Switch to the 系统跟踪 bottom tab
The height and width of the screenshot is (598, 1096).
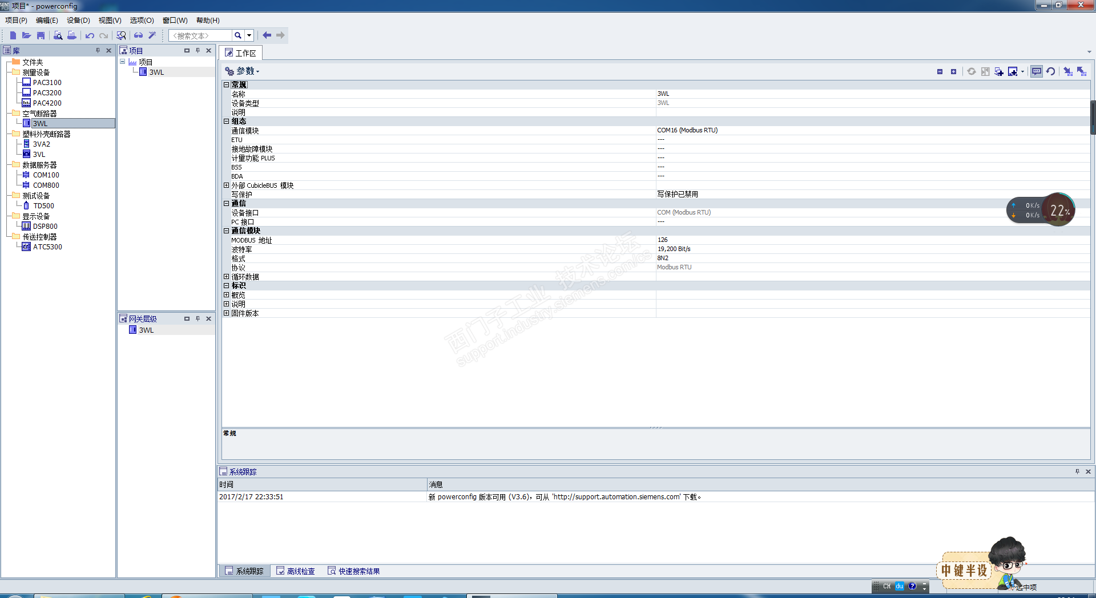tap(244, 571)
